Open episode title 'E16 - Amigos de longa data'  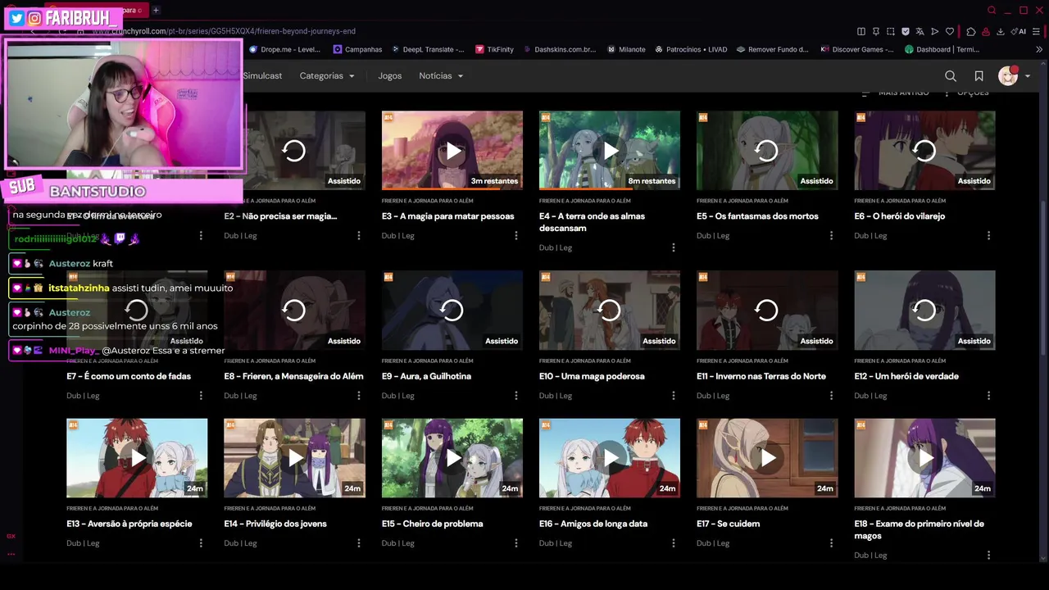pos(593,524)
